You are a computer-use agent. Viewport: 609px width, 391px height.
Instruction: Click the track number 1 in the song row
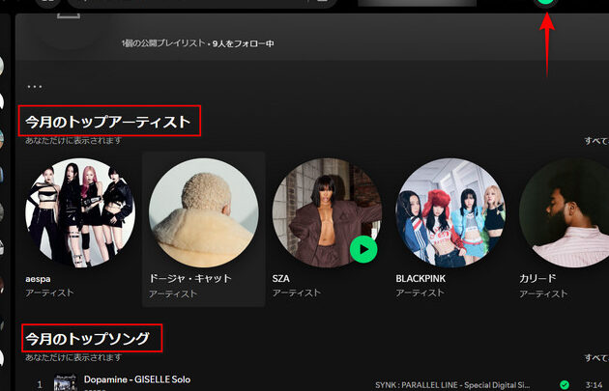(40, 385)
